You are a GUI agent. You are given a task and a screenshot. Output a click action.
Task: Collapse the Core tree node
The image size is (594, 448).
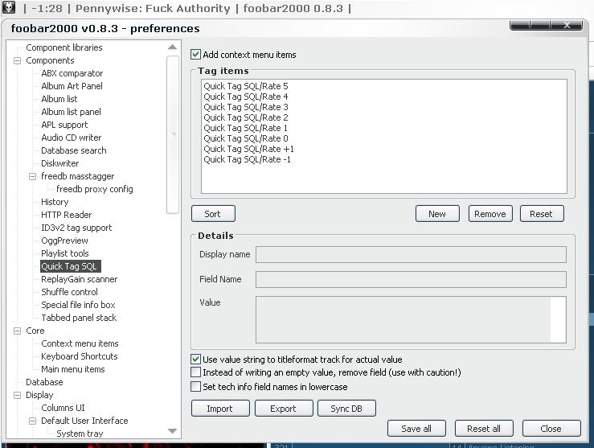(18, 331)
